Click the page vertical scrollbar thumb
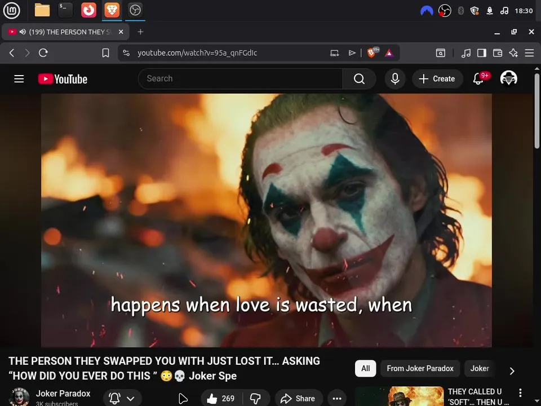Viewport: 541px width, 406px height. (537, 111)
